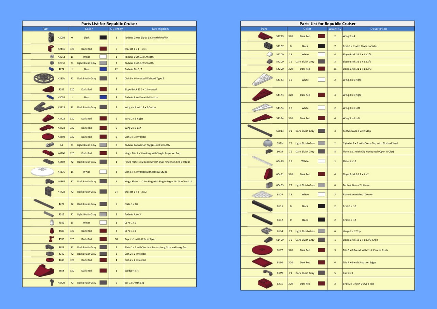Click the blue Technic Pin 1/2 part image
The image size is (437, 309).
pos(51,69)
